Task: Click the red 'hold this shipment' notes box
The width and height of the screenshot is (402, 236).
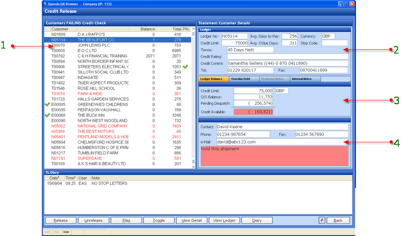Action: (275, 156)
